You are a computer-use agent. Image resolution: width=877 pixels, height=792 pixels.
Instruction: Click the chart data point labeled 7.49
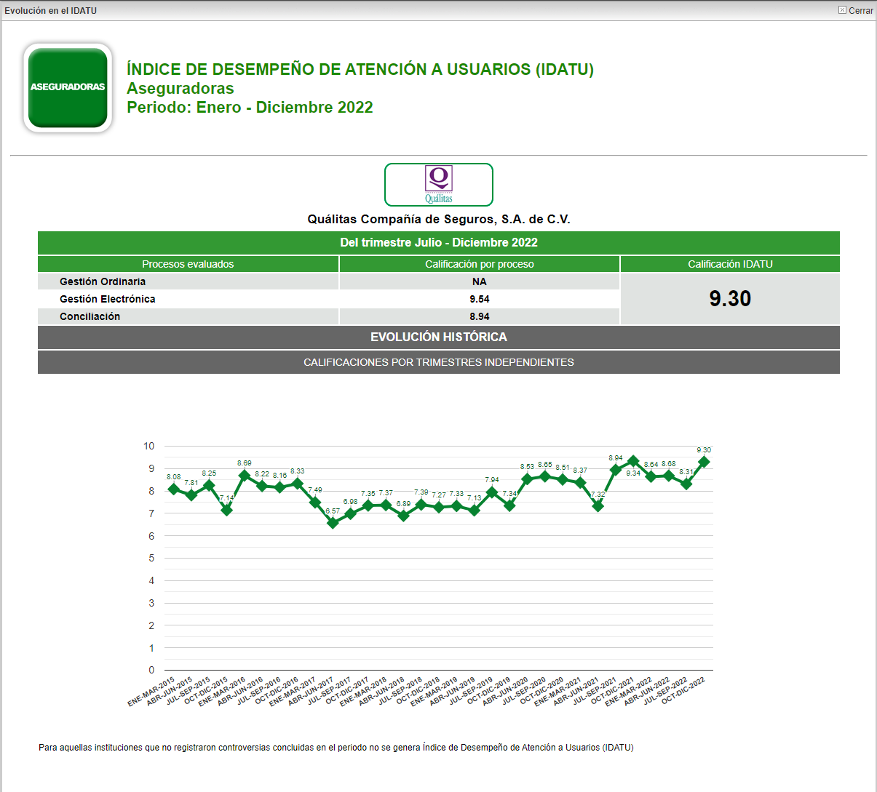[315, 503]
